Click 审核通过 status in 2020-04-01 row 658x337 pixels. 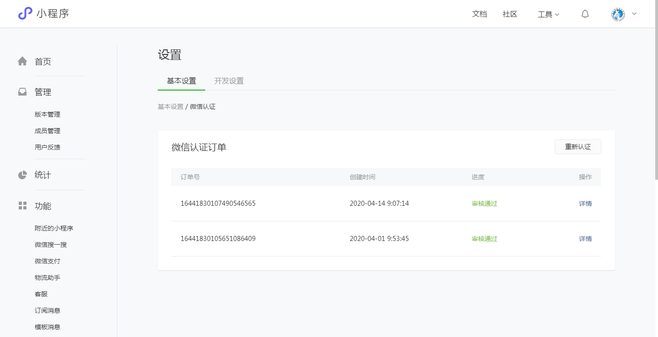(484, 239)
